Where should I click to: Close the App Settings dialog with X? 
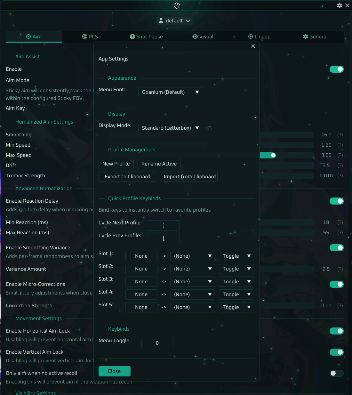253,46
